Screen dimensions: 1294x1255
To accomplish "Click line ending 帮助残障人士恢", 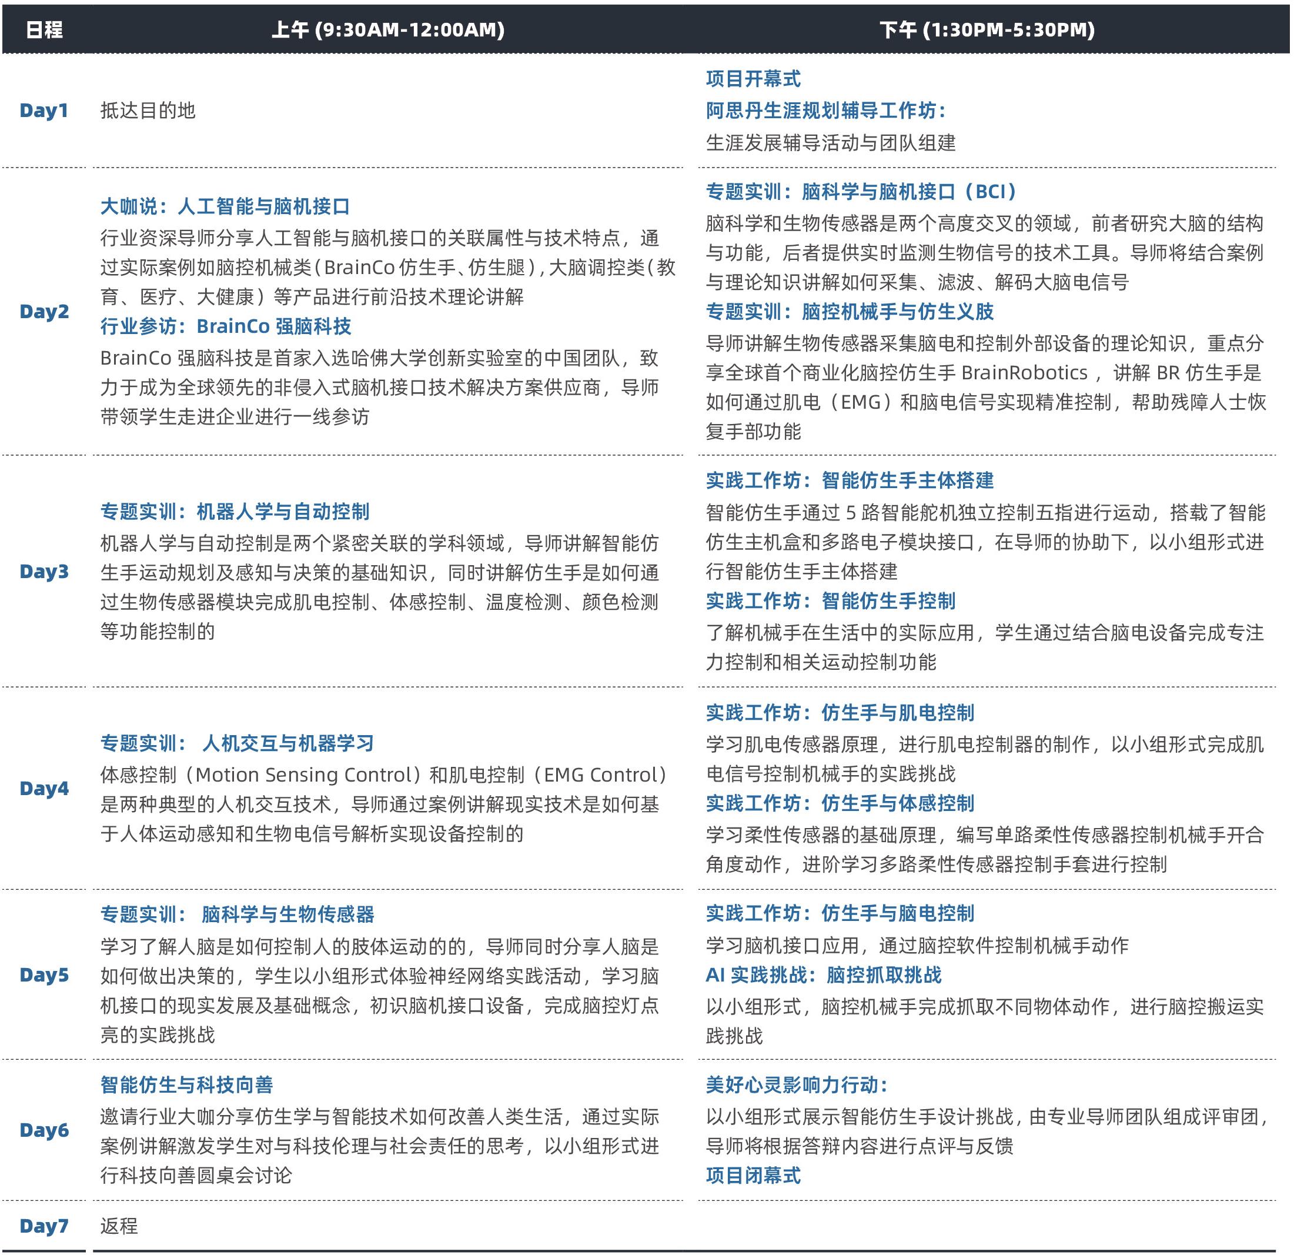I will (986, 402).
